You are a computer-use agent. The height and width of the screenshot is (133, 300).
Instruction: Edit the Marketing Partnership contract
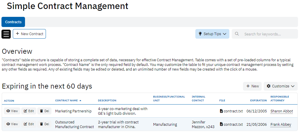[x=29, y=111]
